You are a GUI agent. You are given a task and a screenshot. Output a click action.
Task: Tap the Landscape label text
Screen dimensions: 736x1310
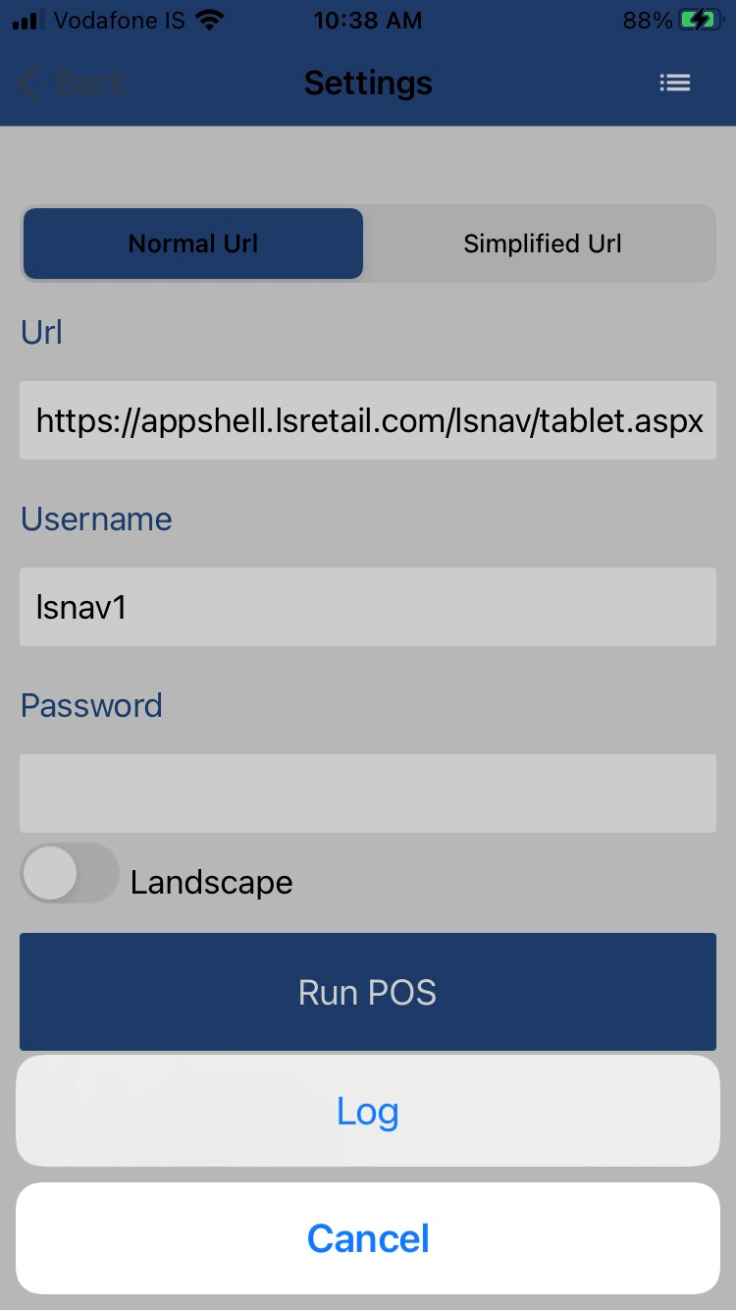[x=211, y=882]
